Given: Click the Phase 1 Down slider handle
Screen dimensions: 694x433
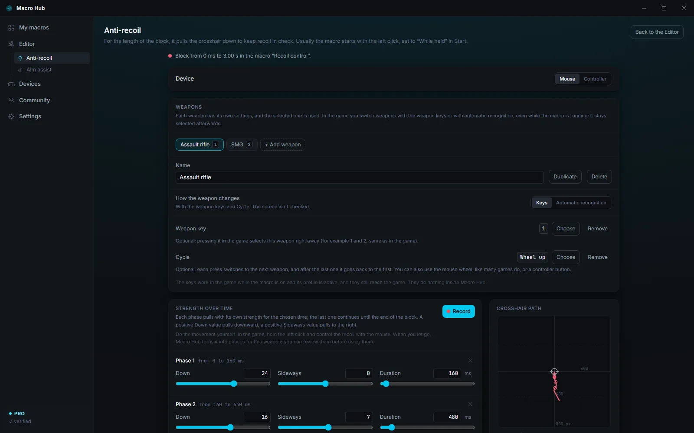Looking at the screenshot, I should click(234, 384).
